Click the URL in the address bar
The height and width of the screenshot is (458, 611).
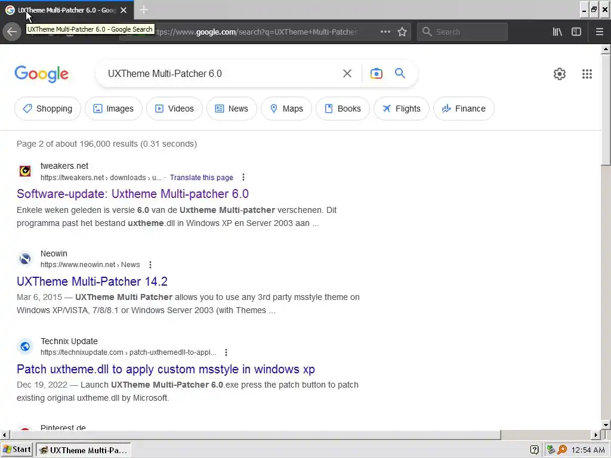255,32
